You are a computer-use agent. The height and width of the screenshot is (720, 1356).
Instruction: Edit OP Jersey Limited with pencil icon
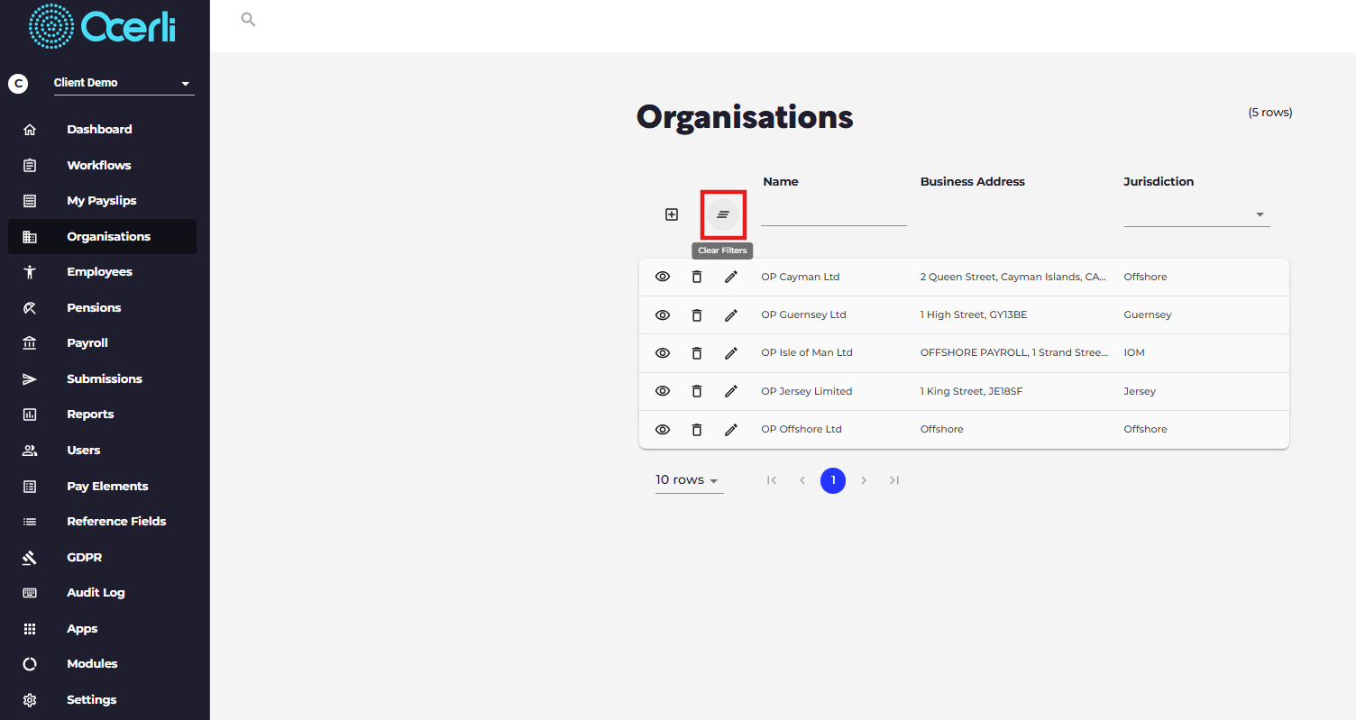(x=731, y=391)
